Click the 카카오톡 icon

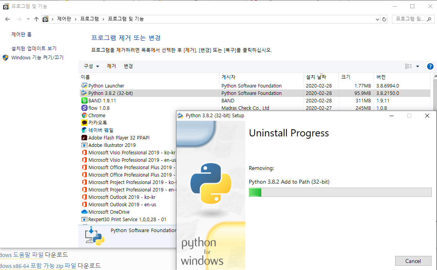84,123
